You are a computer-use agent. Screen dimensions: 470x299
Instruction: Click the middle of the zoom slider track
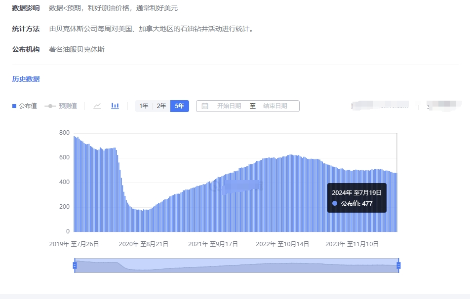236,265
